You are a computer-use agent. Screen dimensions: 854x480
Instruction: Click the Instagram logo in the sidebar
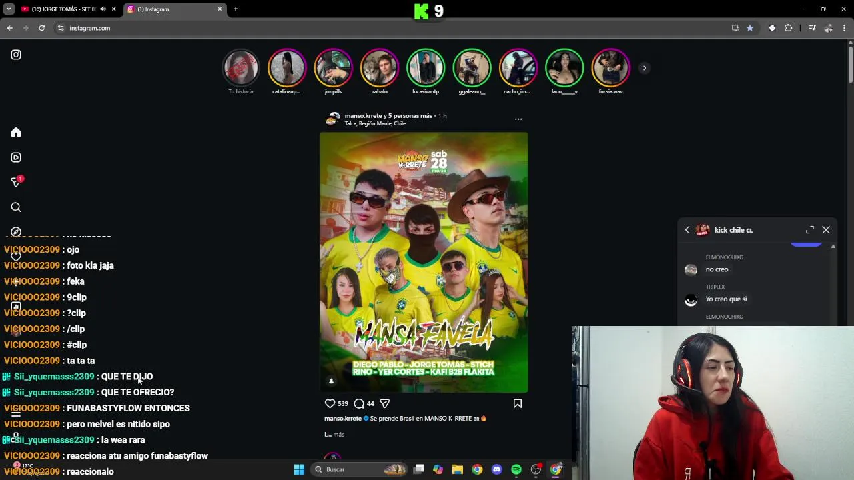[16, 55]
